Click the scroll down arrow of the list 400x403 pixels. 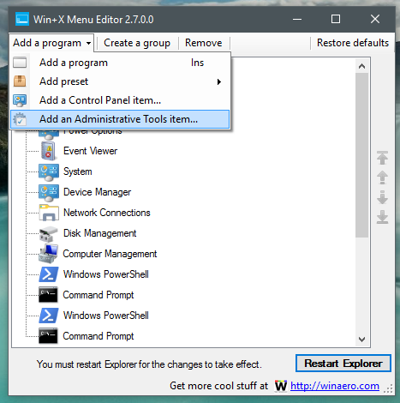pos(361,340)
